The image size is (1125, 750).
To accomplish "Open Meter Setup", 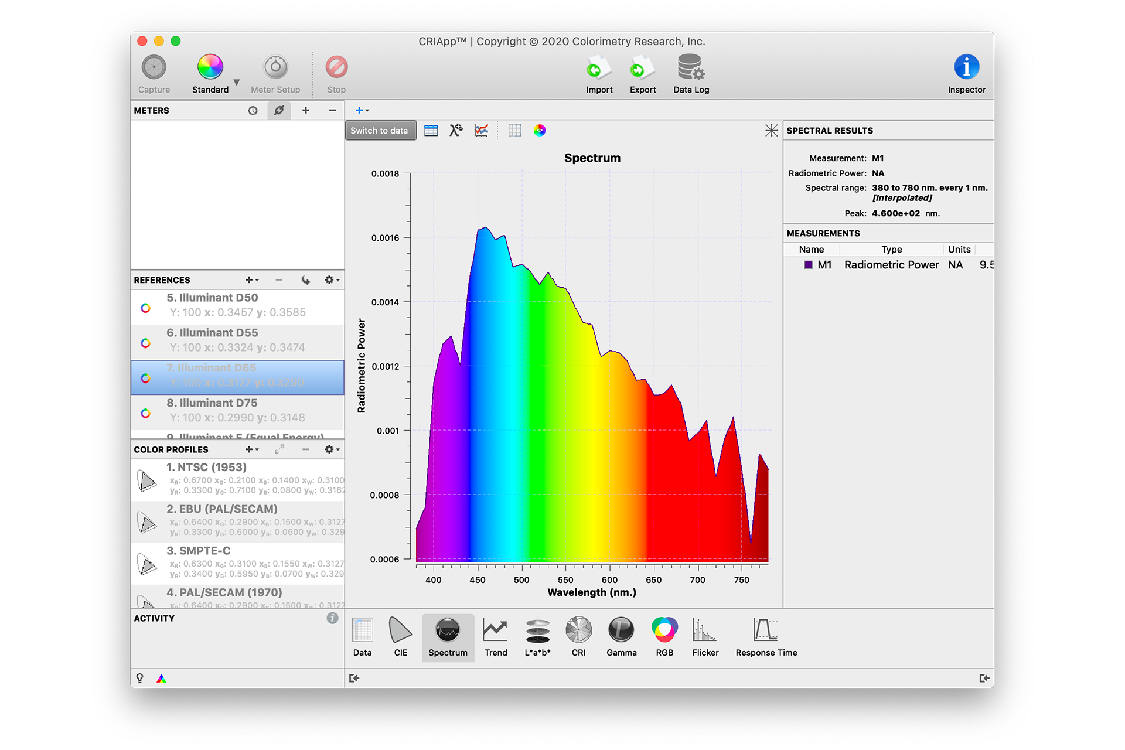I will [x=275, y=68].
